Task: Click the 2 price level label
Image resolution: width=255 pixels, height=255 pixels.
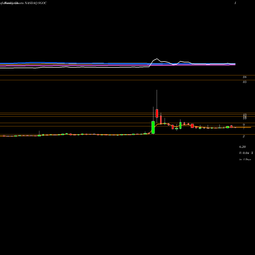Action: coord(244,136)
